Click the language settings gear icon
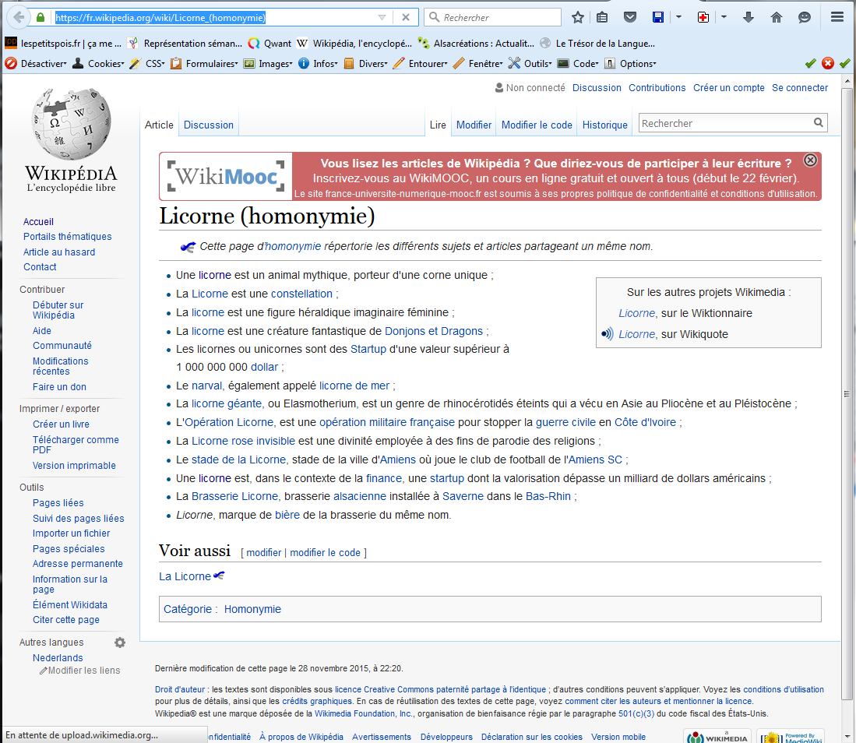Viewport: 856px width, 743px height. coord(120,643)
